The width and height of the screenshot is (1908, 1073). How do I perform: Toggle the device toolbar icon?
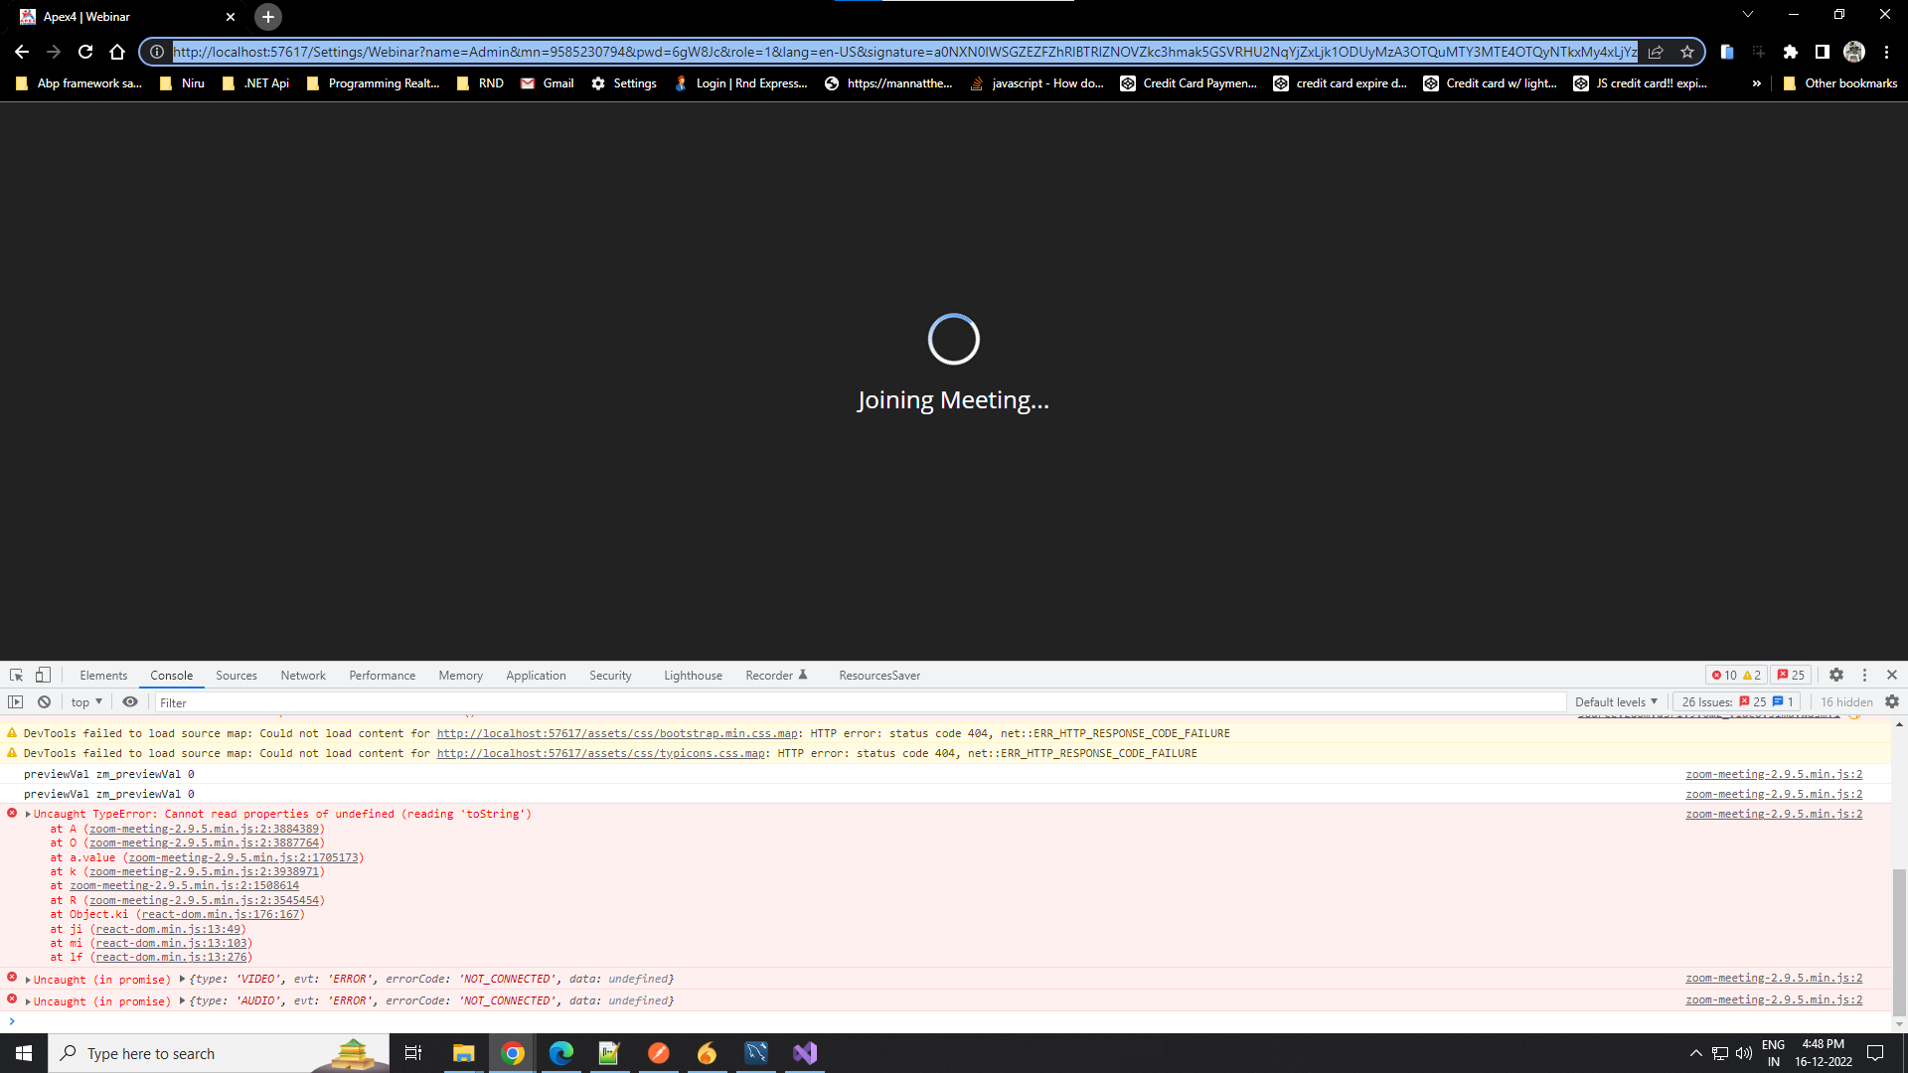(43, 675)
